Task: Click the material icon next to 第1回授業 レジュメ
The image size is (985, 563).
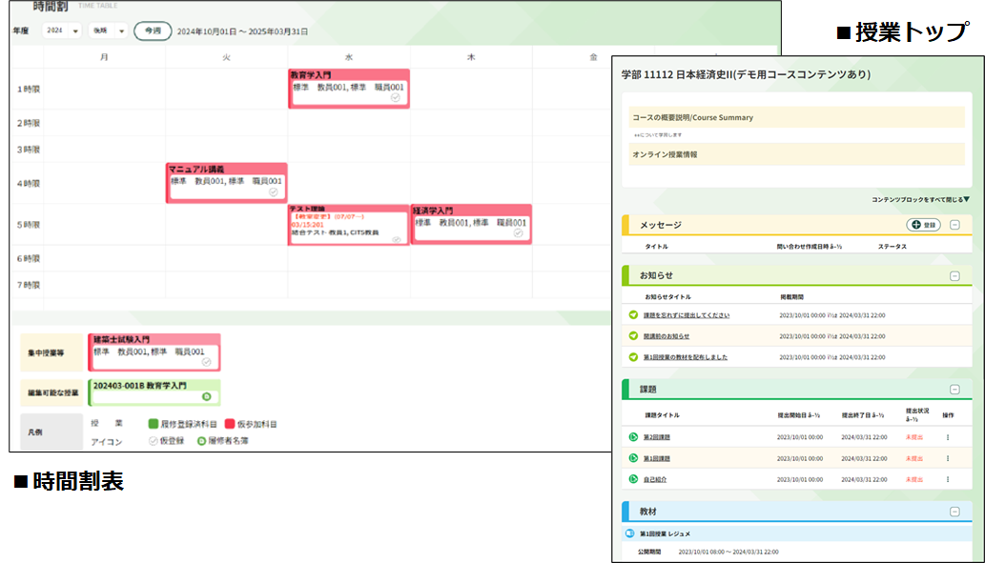Action: click(629, 533)
